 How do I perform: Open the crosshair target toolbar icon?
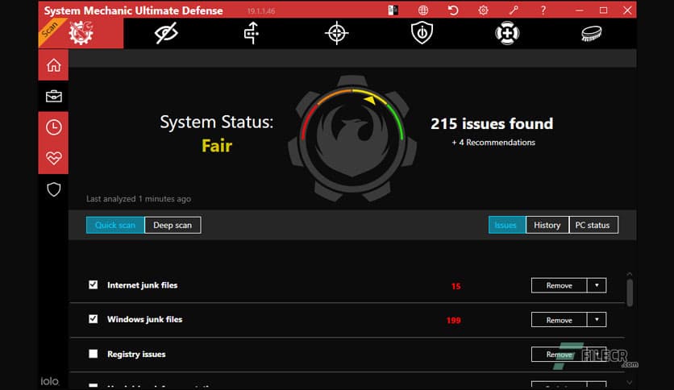(336, 33)
